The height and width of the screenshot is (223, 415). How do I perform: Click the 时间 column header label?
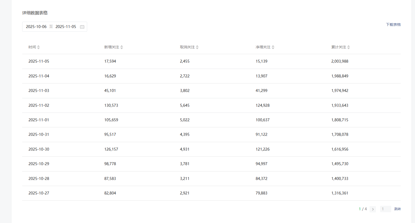(32, 47)
